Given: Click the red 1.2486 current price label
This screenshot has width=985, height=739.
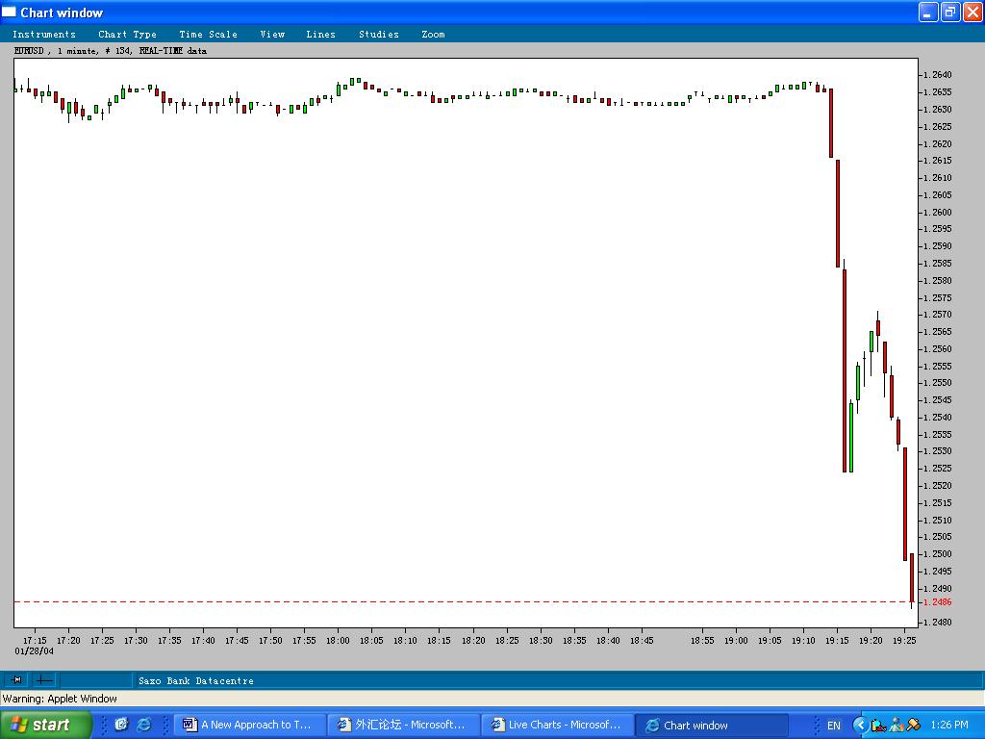Looking at the screenshot, I should [938, 602].
